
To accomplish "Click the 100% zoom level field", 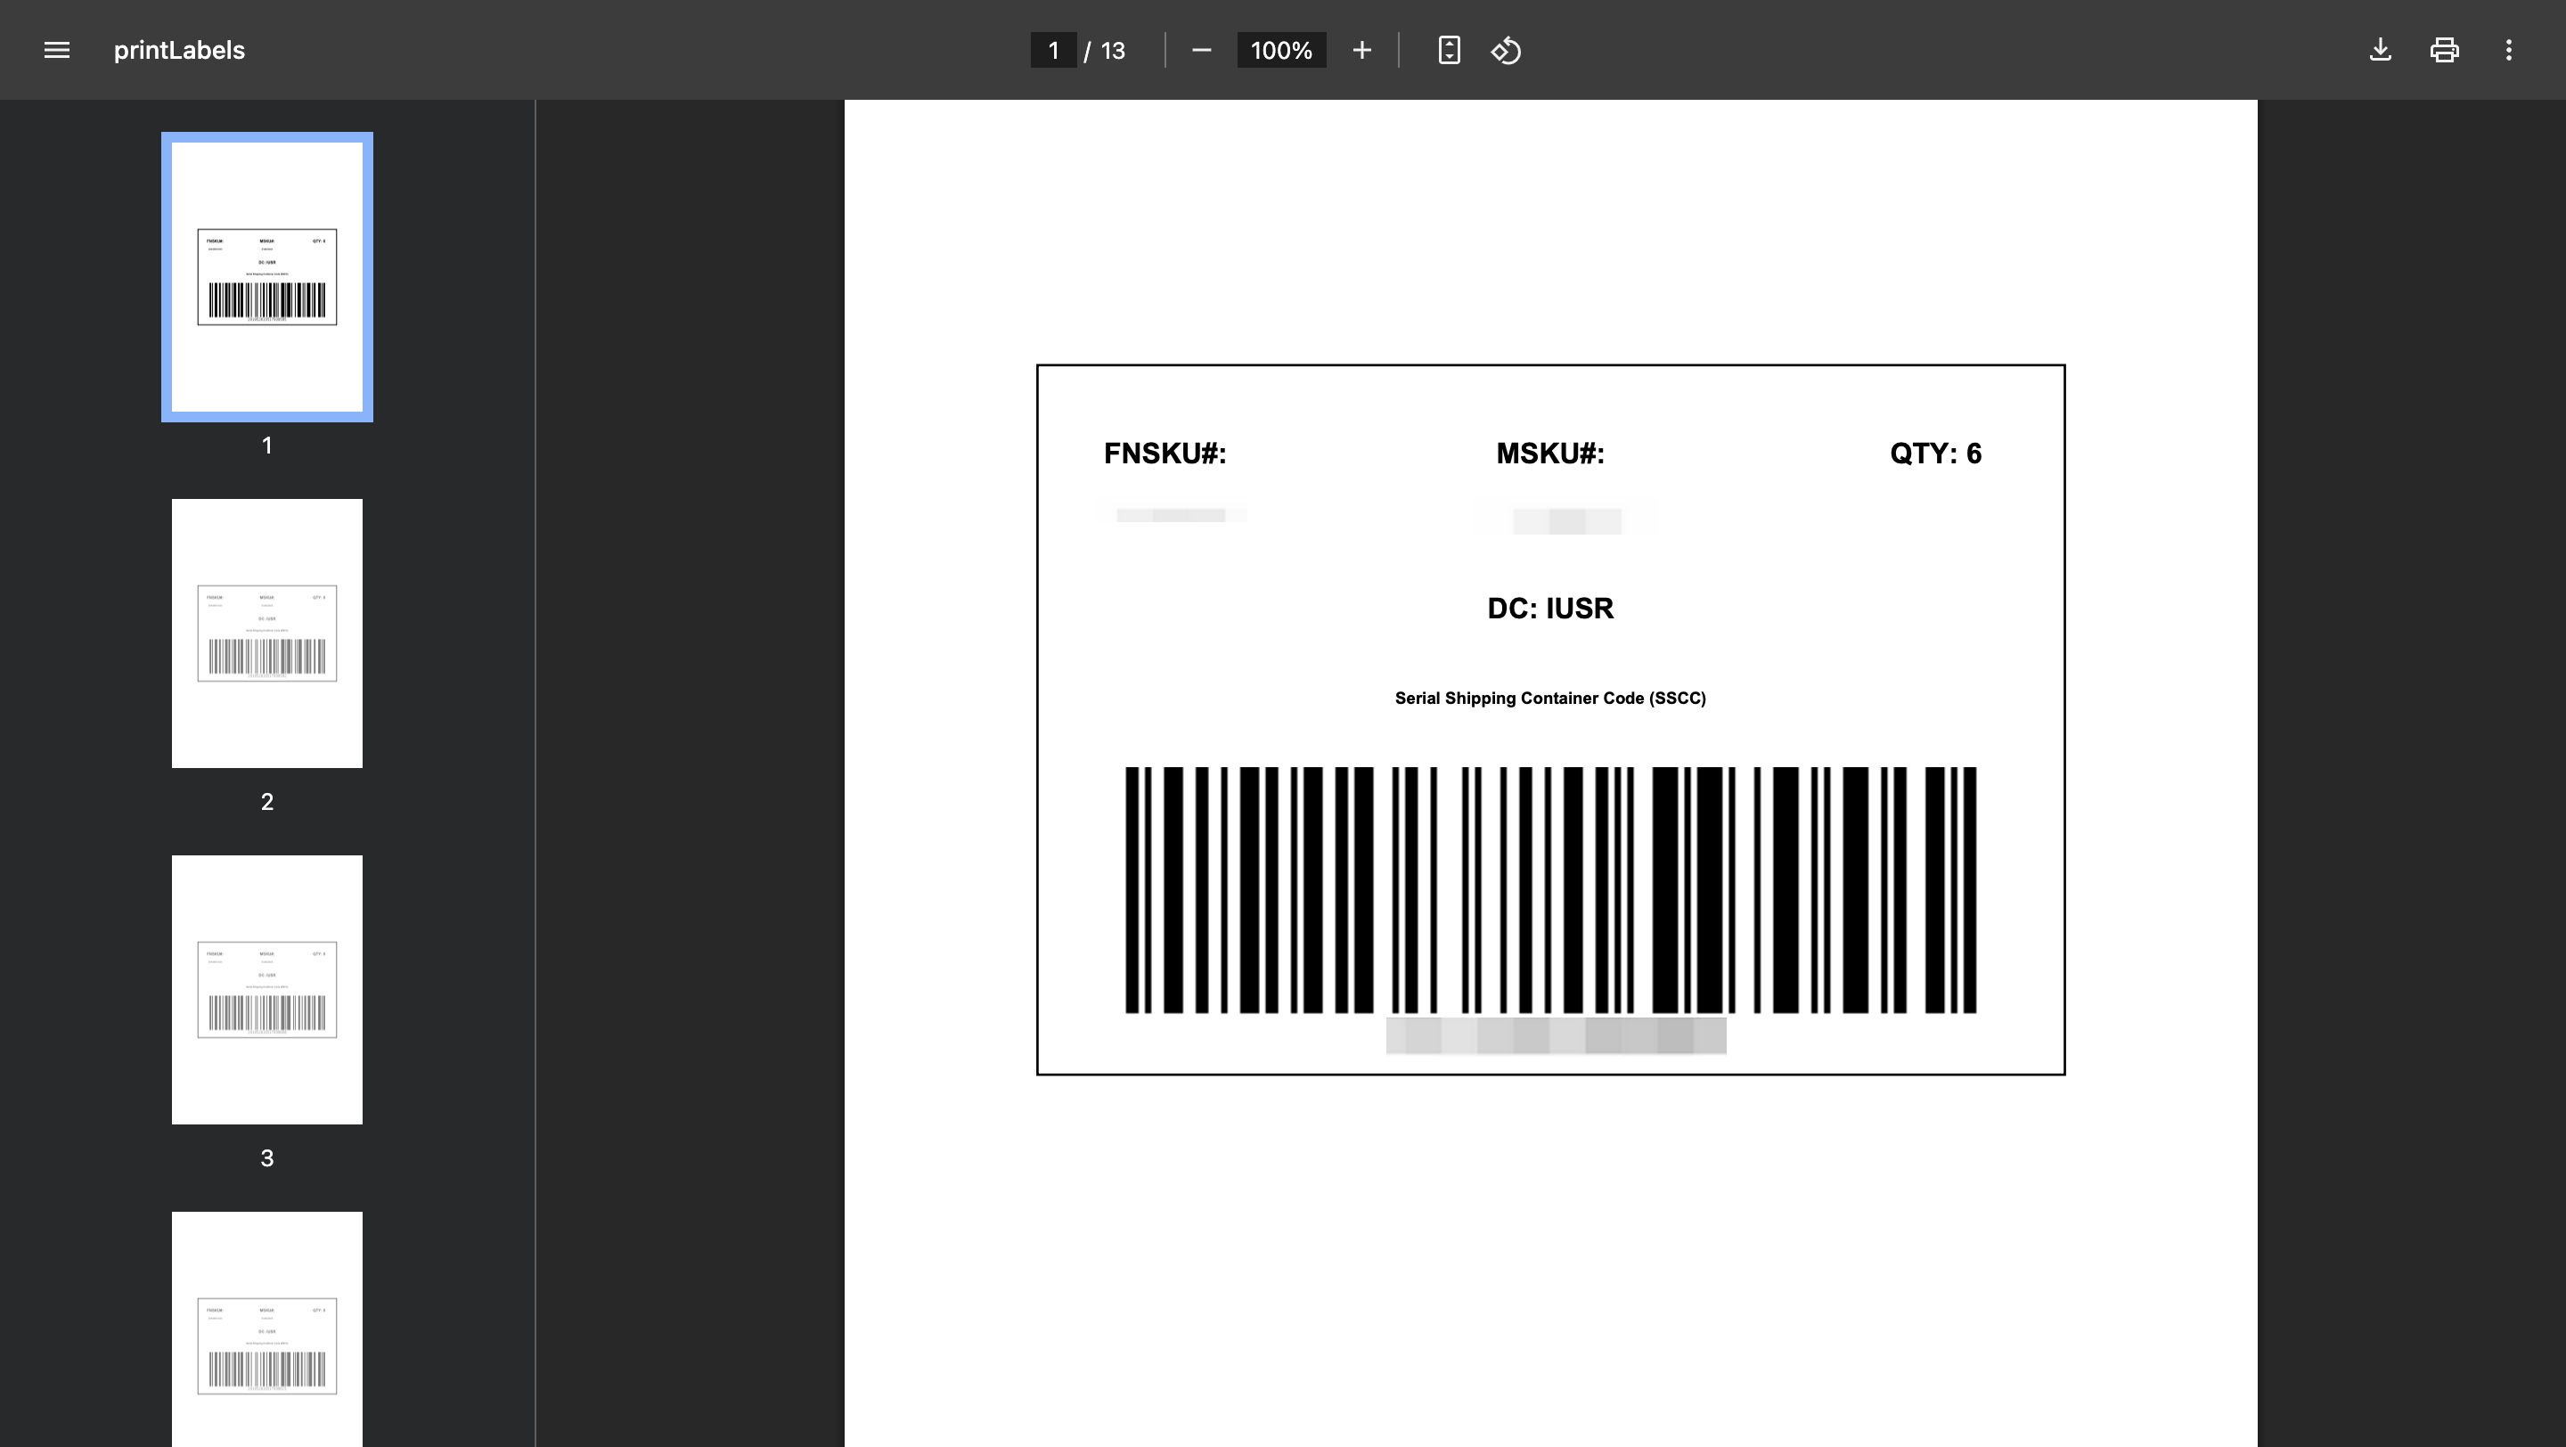I will click(1281, 50).
